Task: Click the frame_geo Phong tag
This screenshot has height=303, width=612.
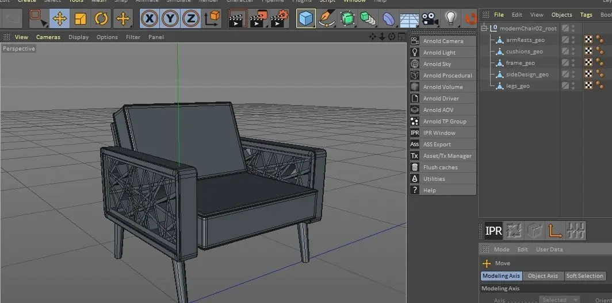Action: pyautogui.click(x=599, y=63)
